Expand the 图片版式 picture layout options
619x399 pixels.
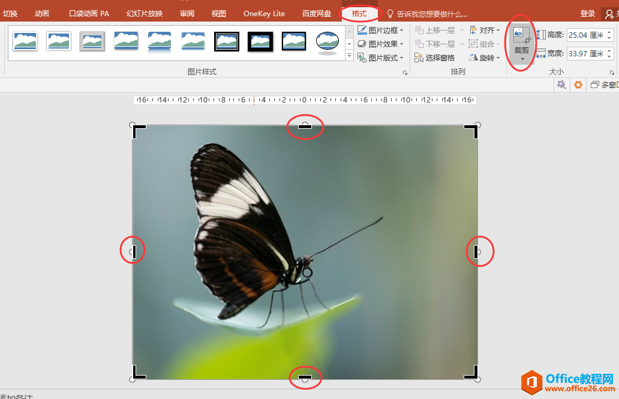point(382,58)
